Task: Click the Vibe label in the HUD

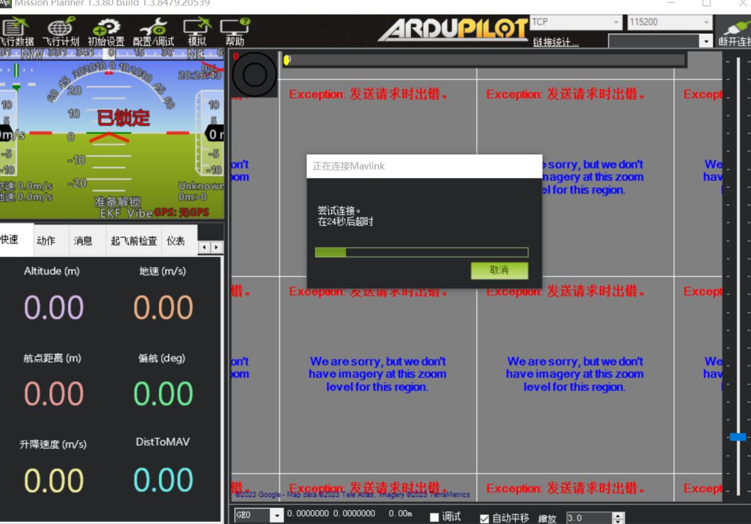Action: [x=139, y=213]
